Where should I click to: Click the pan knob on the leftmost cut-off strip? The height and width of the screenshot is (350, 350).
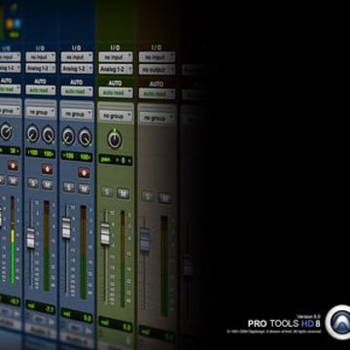(6, 131)
